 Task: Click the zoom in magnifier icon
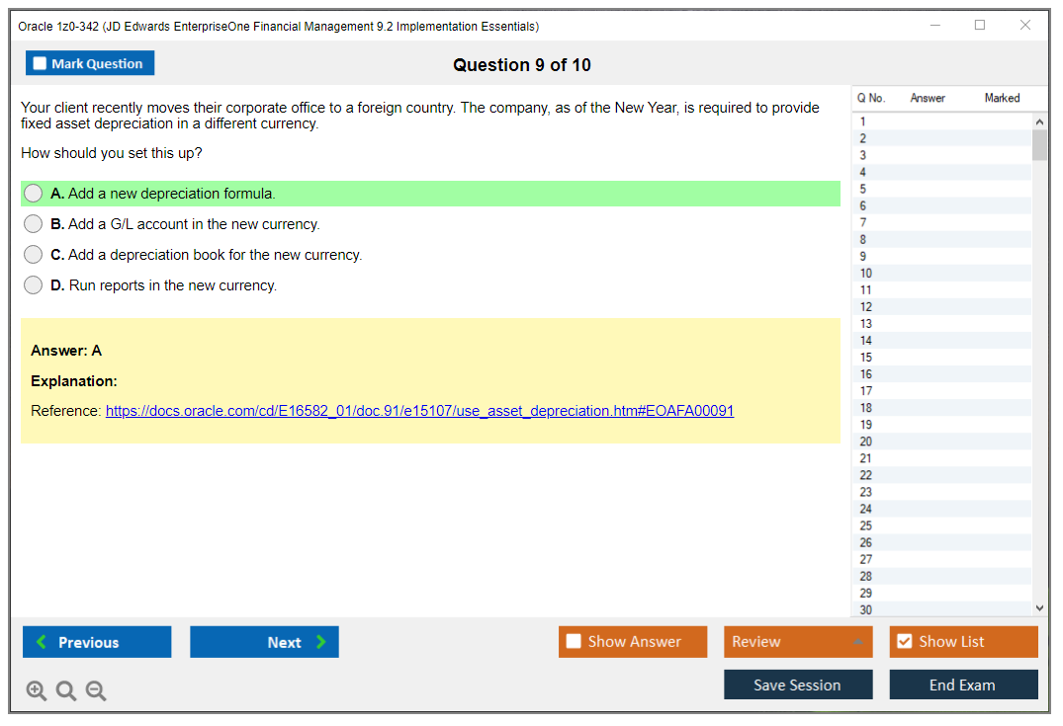click(x=37, y=691)
